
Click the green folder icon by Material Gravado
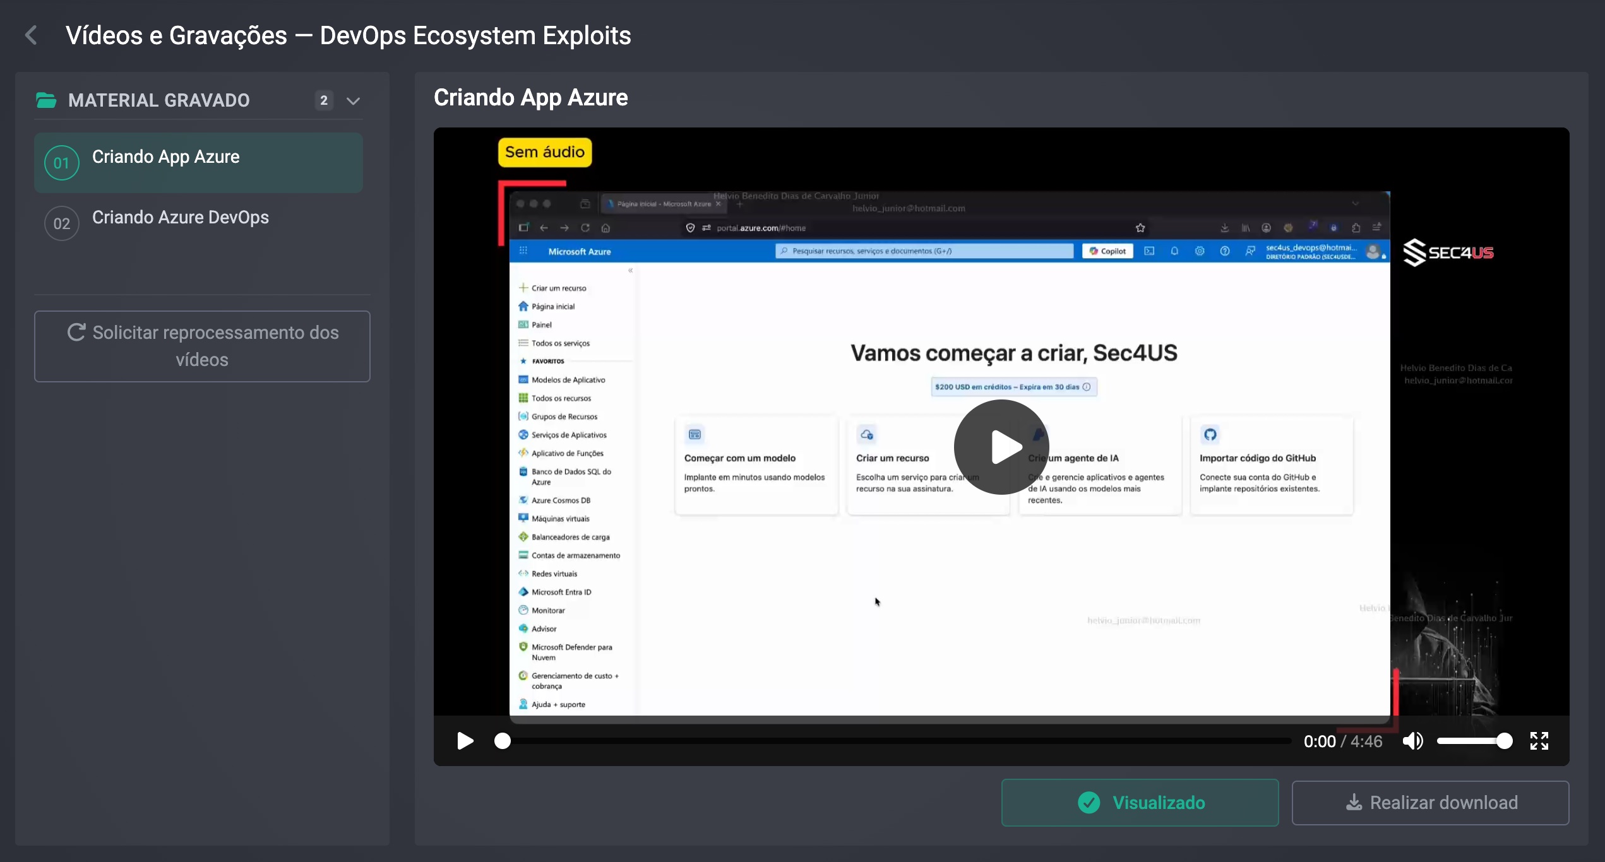click(x=46, y=100)
